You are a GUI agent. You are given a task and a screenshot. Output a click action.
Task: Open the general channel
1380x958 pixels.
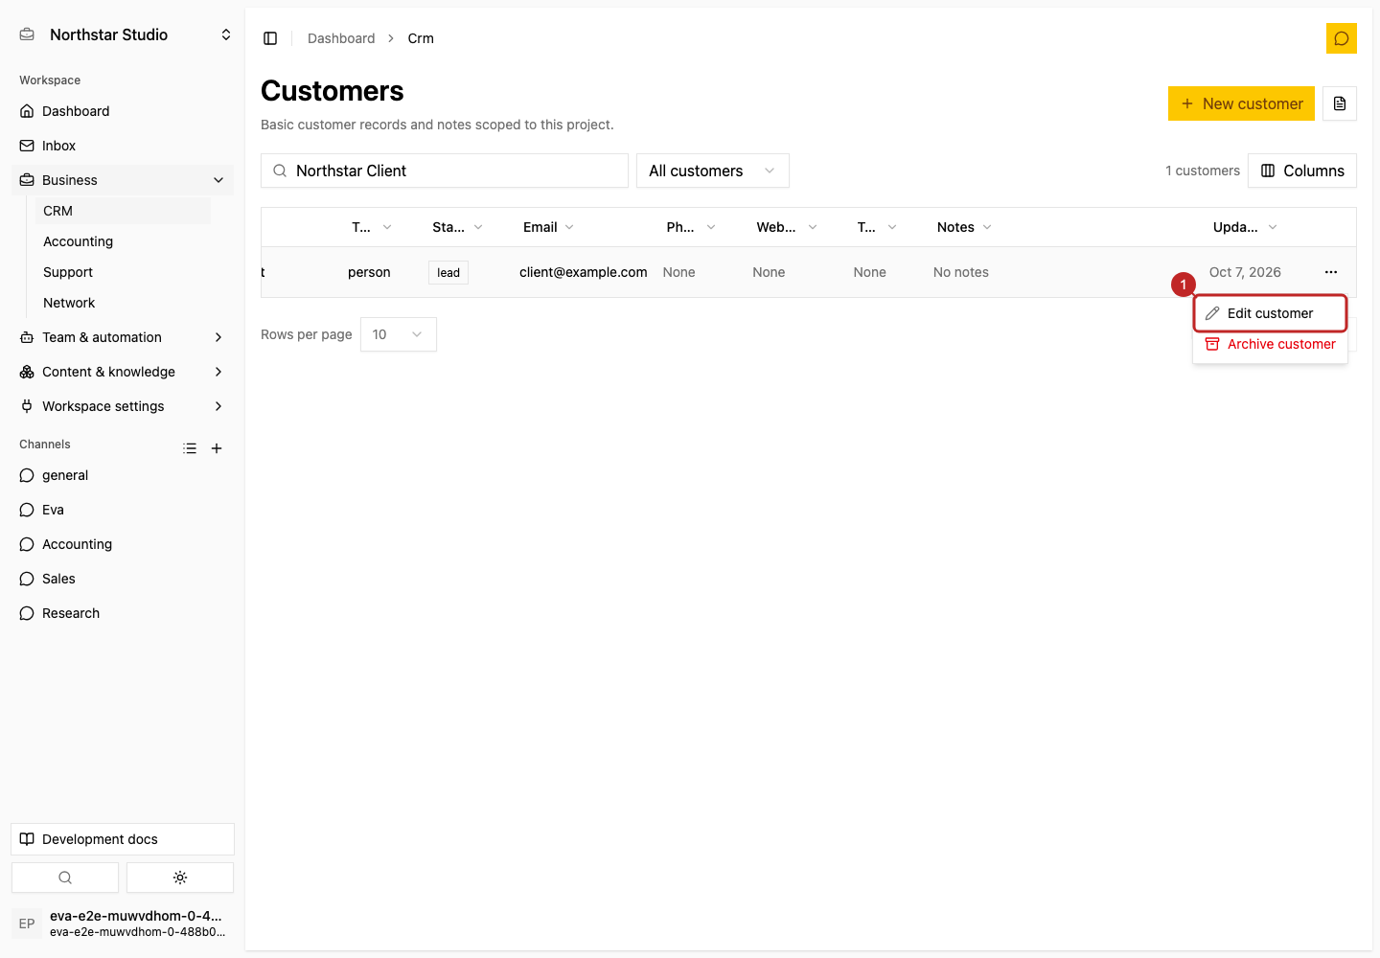tap(123, 475)
